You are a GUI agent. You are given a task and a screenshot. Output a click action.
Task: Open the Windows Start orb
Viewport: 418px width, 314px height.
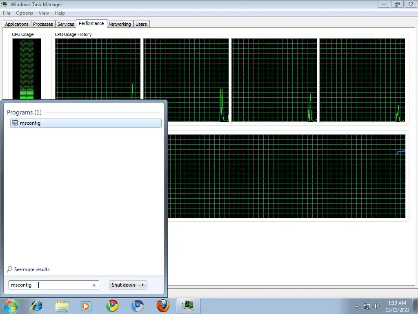coord(11,306)
